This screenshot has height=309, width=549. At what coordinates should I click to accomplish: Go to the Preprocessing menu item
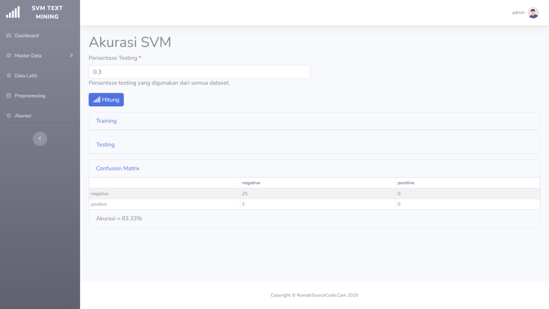pos(30,96)
